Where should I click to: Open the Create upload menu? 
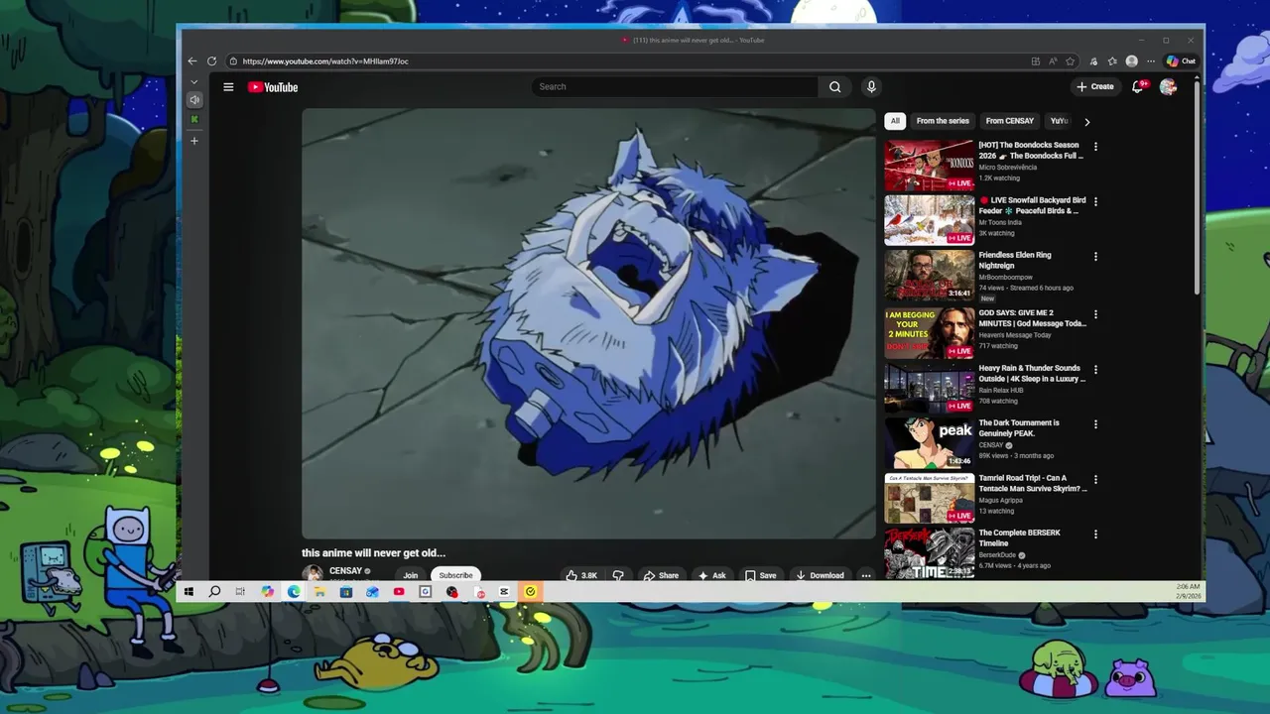click(1095, 87)
